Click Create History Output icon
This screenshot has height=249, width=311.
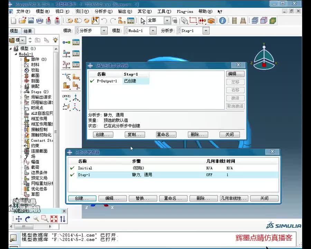click(x=66, y=65)
